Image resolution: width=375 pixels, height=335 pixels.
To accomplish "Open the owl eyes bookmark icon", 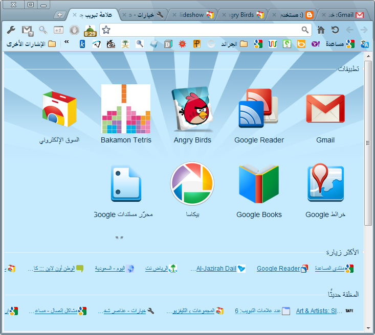I will [111, 44].
